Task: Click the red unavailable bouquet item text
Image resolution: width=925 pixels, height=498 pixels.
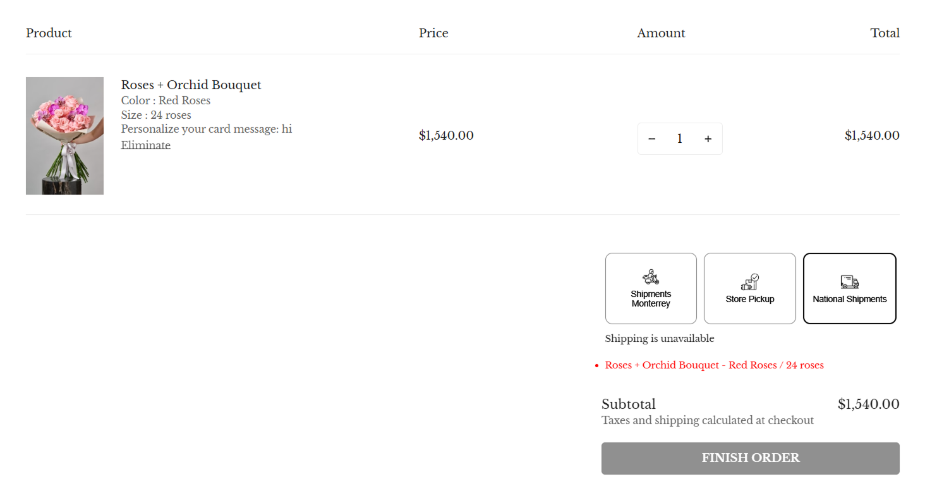Action: (x=714, y=365)
